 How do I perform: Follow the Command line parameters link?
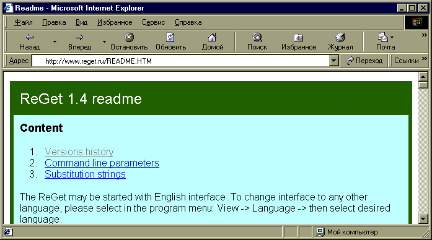102,163
